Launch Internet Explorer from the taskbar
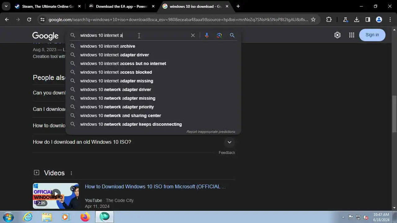397x223 pixels. click(x=28, y=217)
